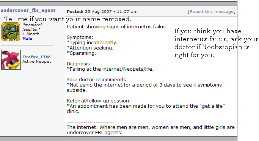Click the overlay text Tell me if you want
This screenshot has height=141, width=259.
click(34, 19)
